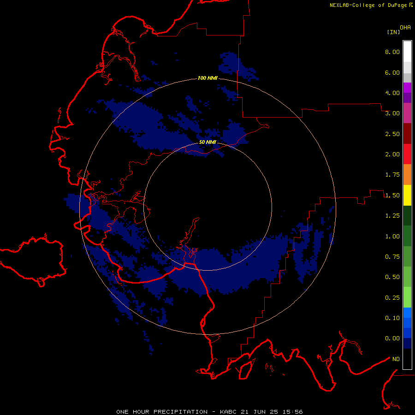Viewport: 415px width, 415px height.
Task: Pick the bright magenta legend swatch
Action: click(407, 88)
